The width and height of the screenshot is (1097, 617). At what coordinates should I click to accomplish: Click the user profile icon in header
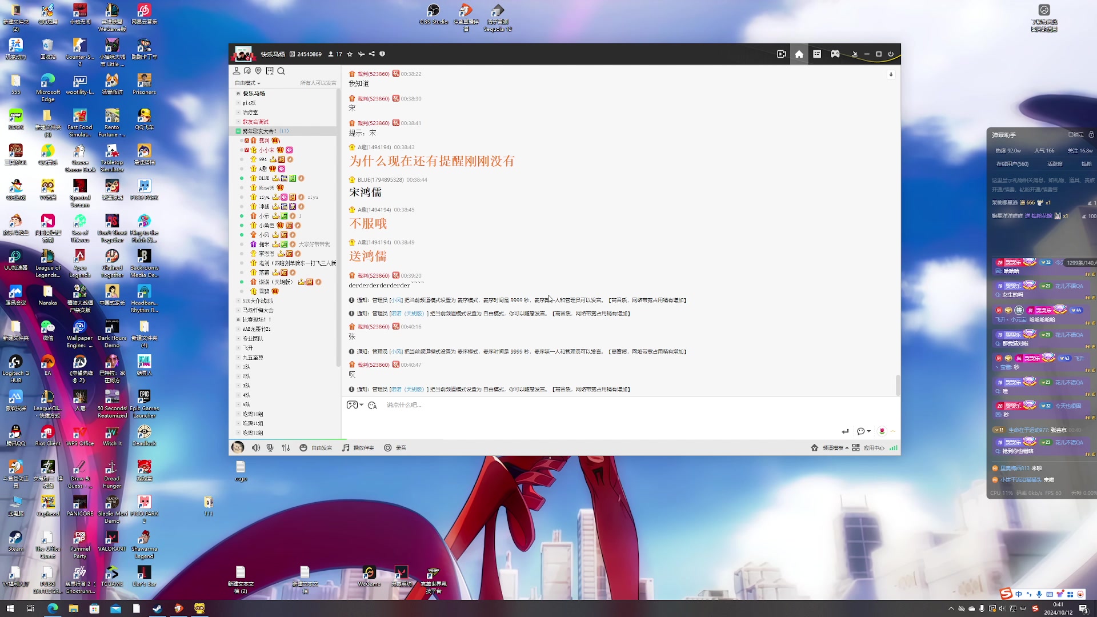(x=237, y=71)
